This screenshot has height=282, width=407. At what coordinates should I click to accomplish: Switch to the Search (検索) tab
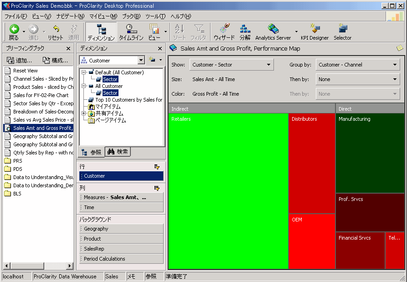[x=118, y=152]
